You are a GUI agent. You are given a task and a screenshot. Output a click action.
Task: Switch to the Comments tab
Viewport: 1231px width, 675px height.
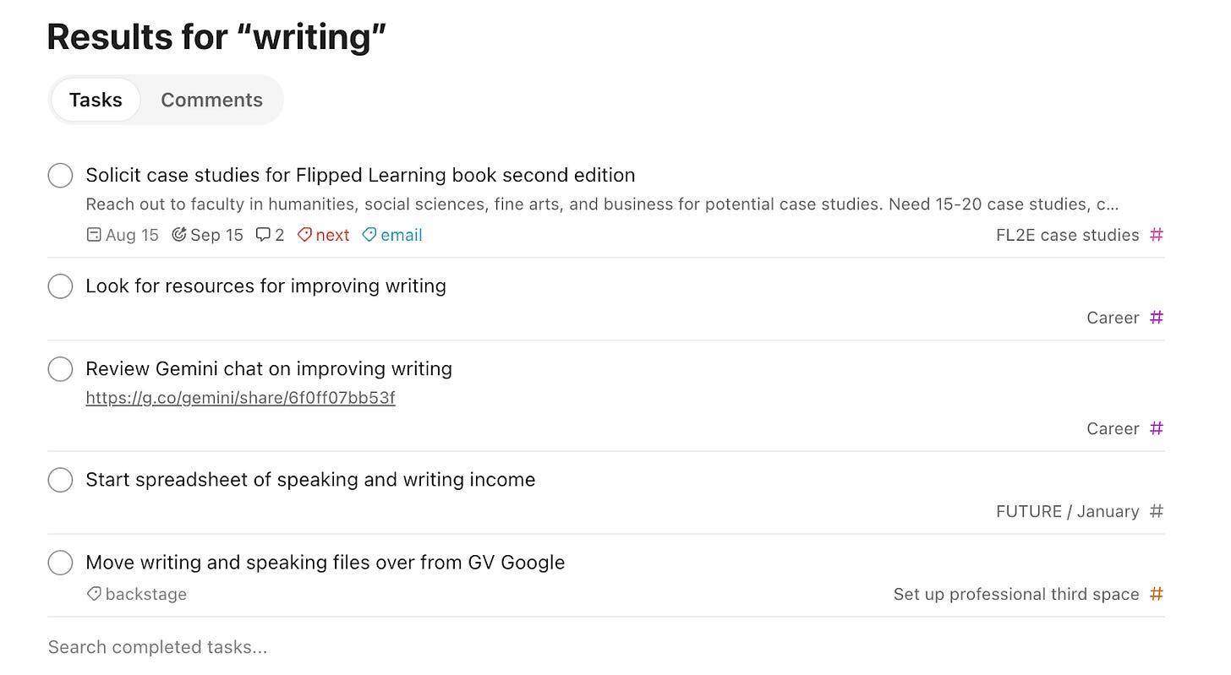[211, 100]
